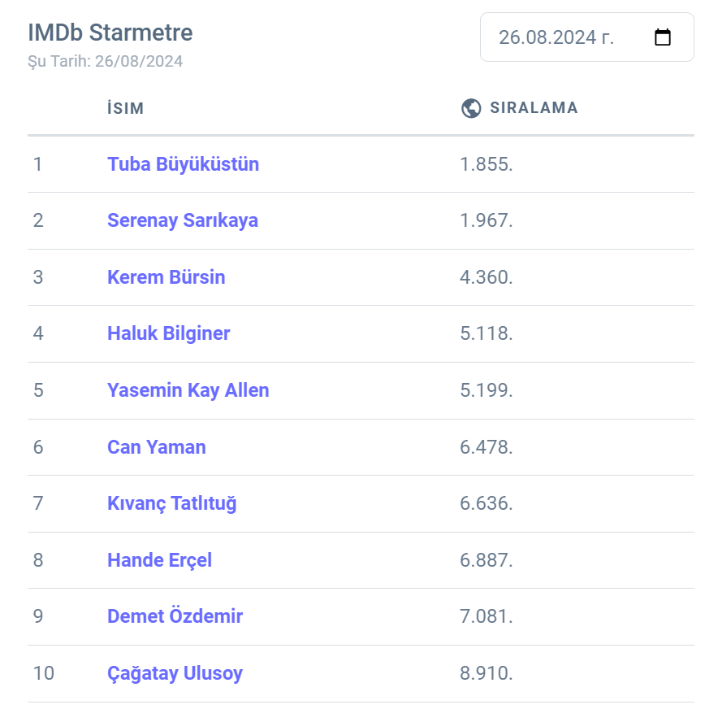
Task: Open Yasemin Kay Allen page
Action: tap(188, 390)
